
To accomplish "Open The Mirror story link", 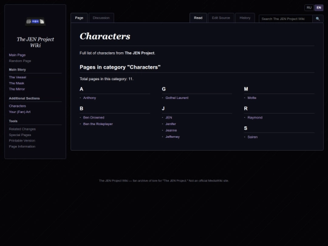I will 17,89.
